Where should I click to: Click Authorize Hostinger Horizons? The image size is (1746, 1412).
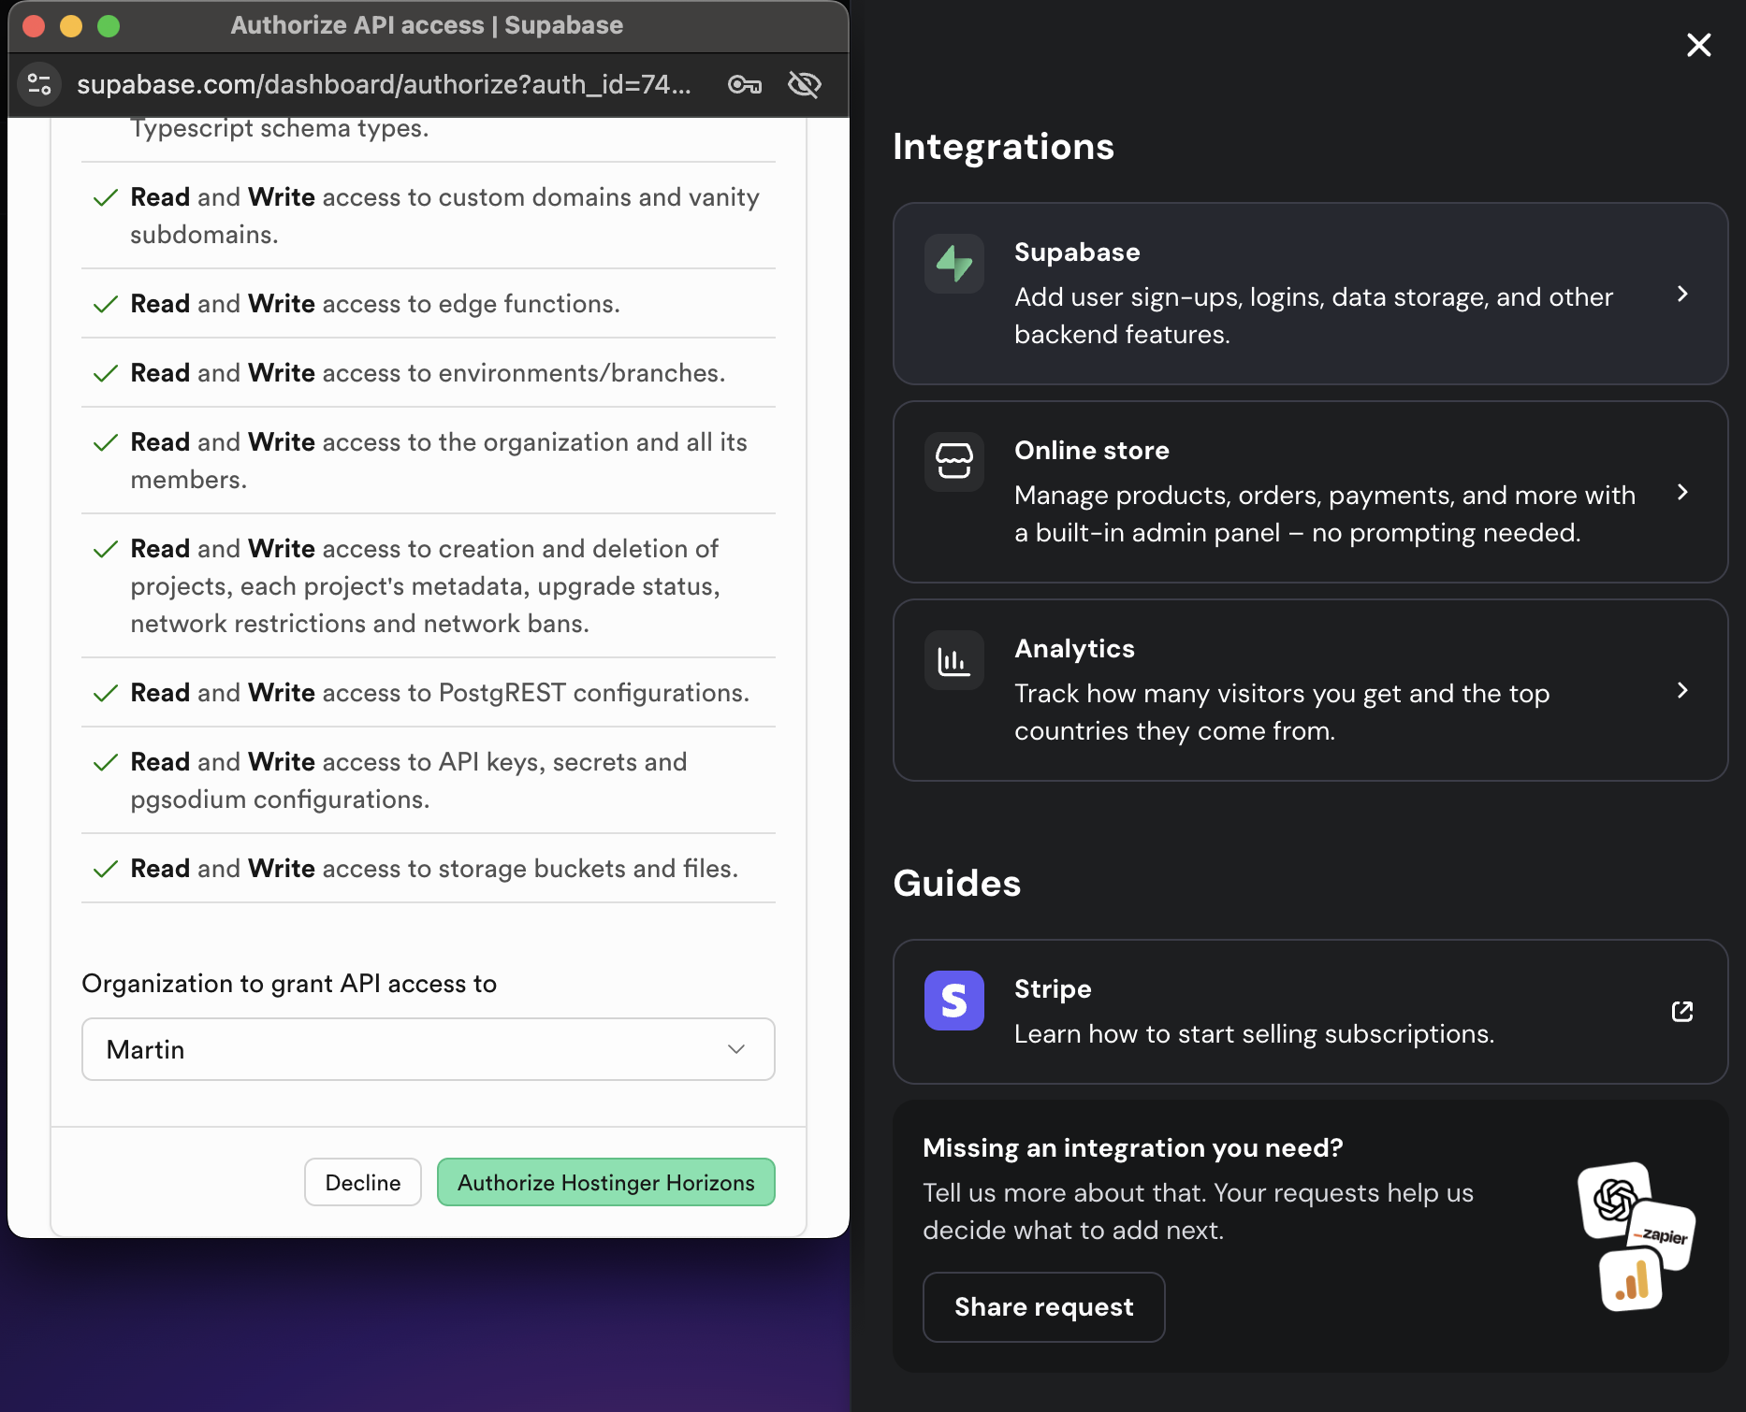(x=605, y=1182)
